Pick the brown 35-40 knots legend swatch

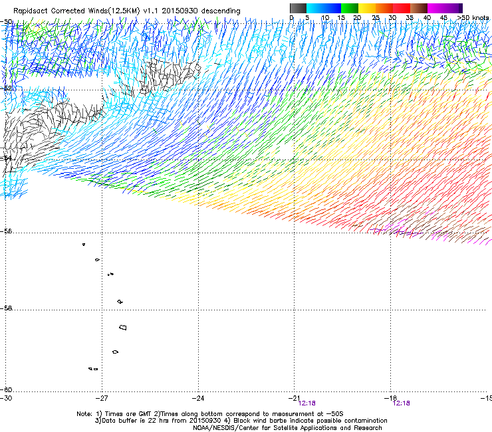pos(419,8)
